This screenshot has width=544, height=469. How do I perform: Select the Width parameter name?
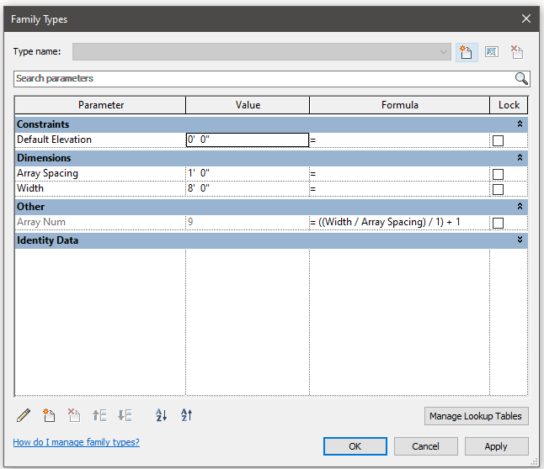pos(30,188)
